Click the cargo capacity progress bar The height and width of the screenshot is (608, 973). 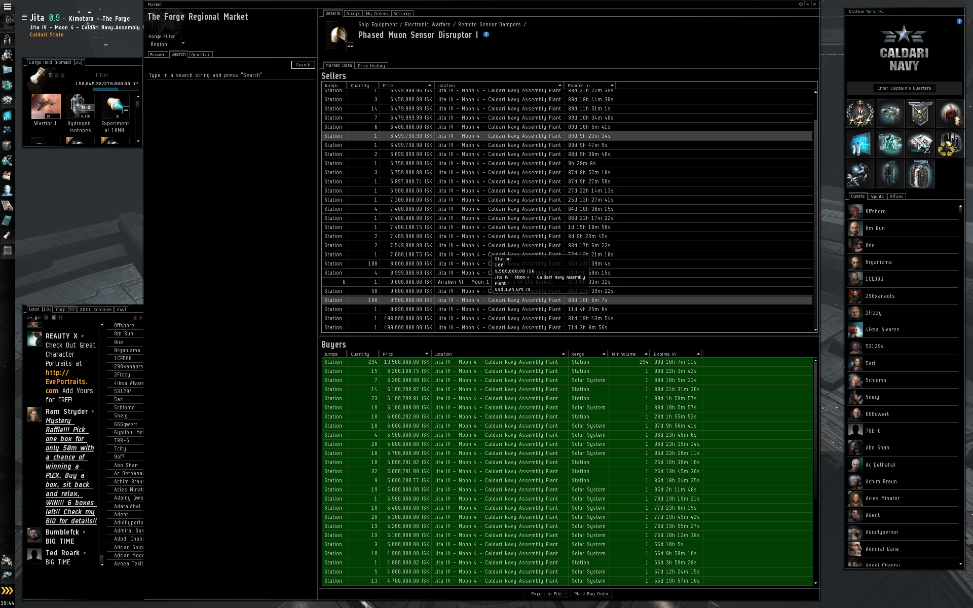(115, 89)
